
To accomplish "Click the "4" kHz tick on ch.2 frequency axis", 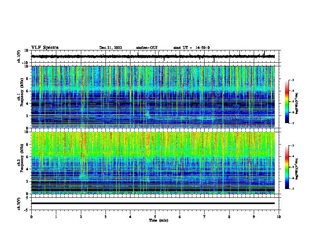I will point(28,169).
